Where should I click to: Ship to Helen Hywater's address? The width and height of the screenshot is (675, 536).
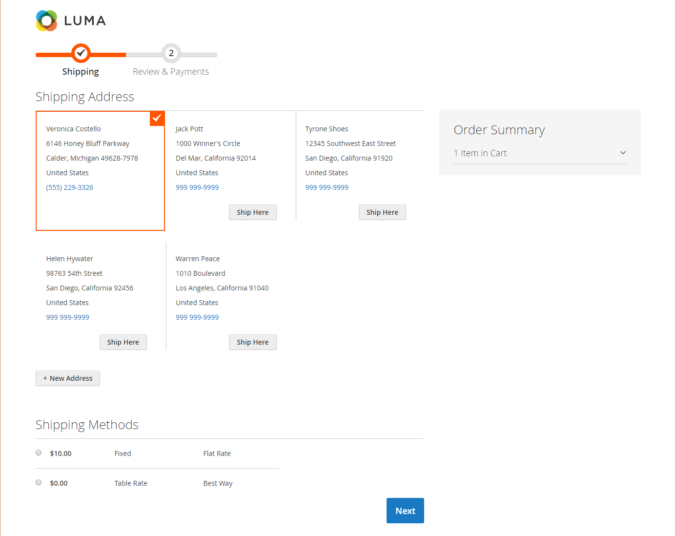(x=123, y=342)
